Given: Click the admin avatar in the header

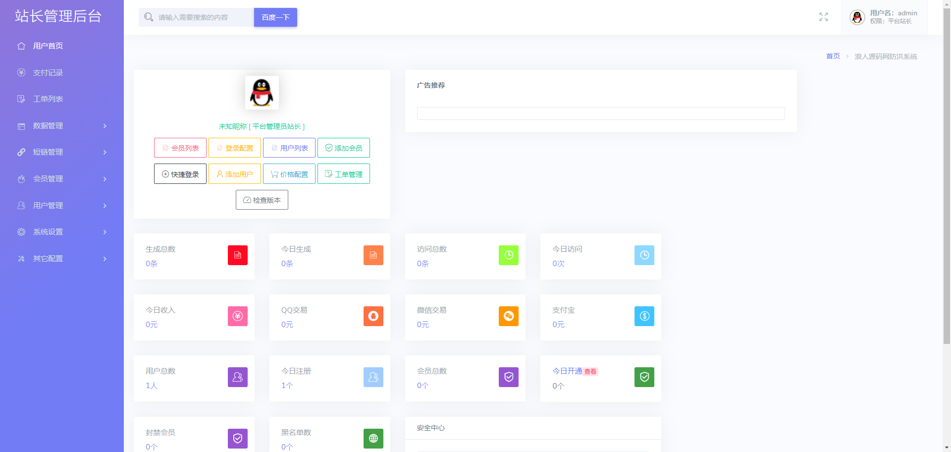Looking at the screenshot, I should coord(857,17).
